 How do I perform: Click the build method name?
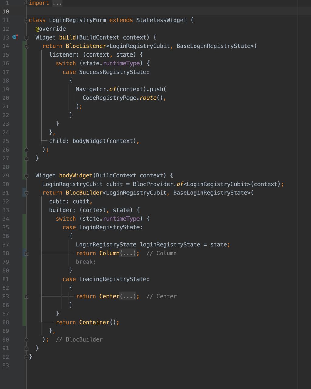coord(67,37)
